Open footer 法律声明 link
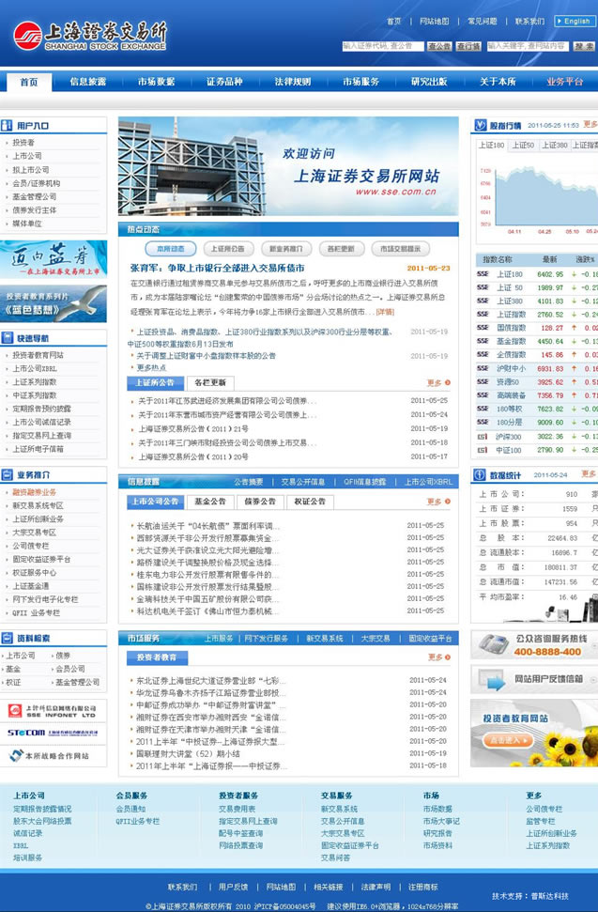Image resolution: width=598 pixels, height=912 pixels. (x=376, y=887)
